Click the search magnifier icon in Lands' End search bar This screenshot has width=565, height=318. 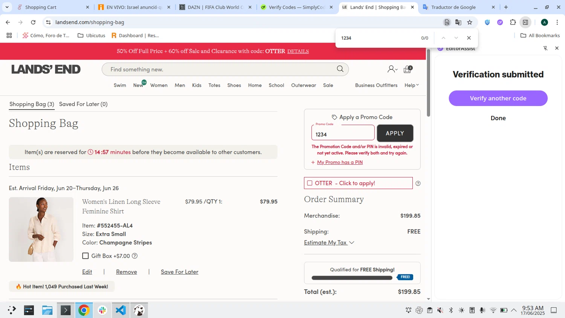[x=340, y=69]
